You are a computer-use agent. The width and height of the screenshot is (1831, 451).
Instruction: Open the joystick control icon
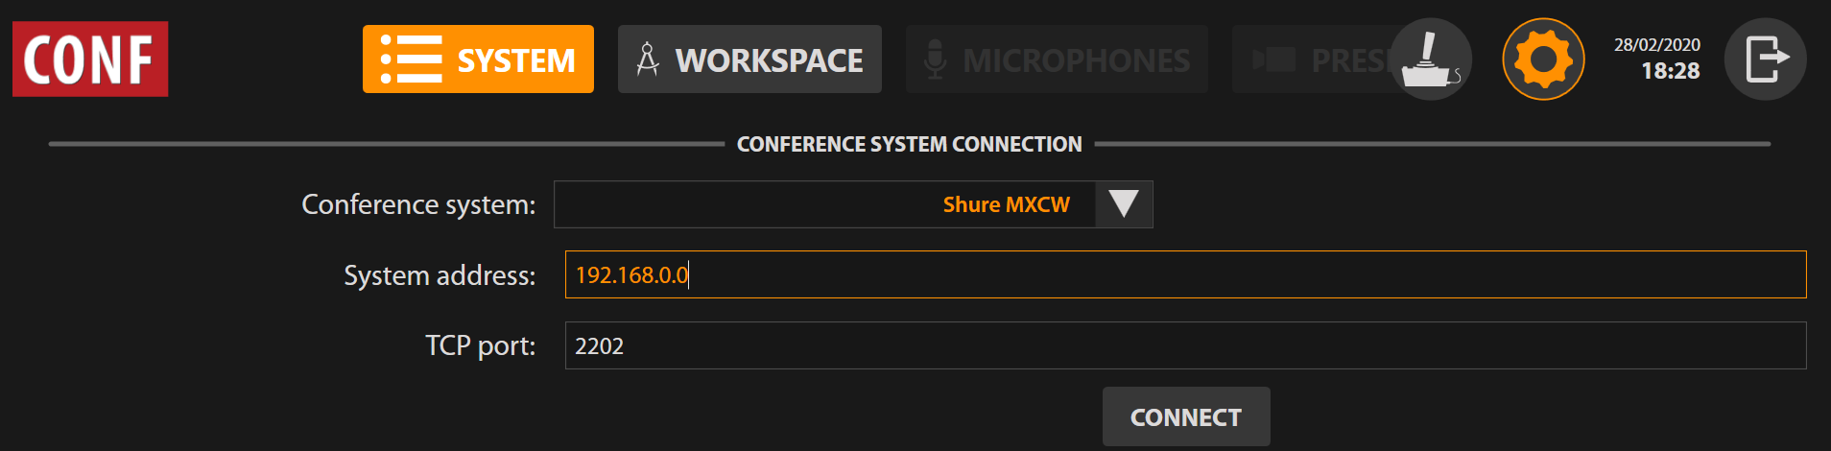[1431, 59]
